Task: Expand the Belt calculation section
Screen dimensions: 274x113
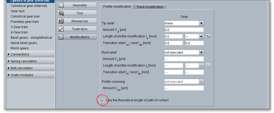Action: coord(22,68)
